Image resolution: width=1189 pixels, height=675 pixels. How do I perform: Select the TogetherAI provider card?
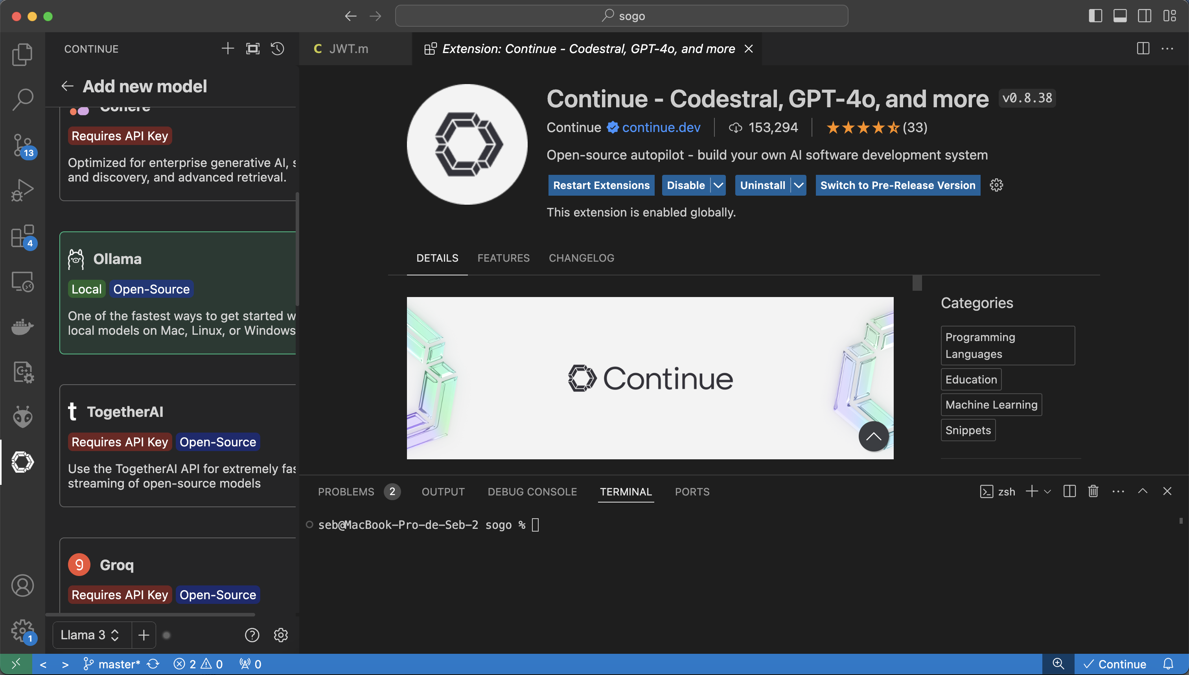(178, 446)
